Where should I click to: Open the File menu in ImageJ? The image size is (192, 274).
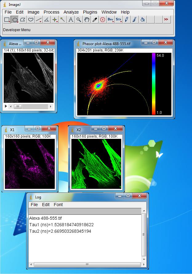[8, 12]
